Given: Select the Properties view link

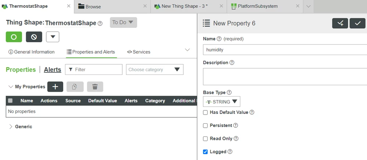Looking at the screenshot, I should pos(21,70).
